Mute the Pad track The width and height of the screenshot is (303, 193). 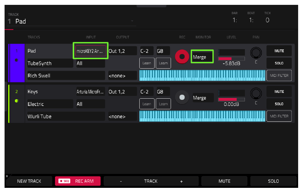[x=279, y=51]
